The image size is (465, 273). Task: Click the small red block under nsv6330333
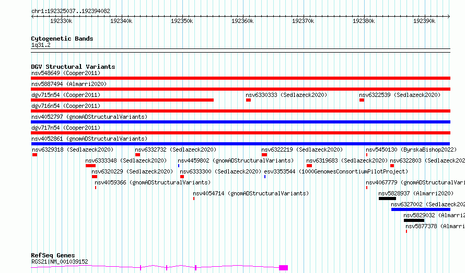pos(249,100)
